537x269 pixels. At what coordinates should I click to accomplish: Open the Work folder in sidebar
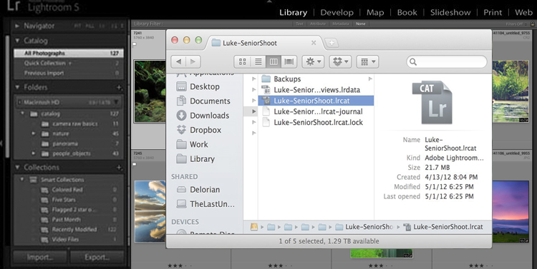click(198, 144)
